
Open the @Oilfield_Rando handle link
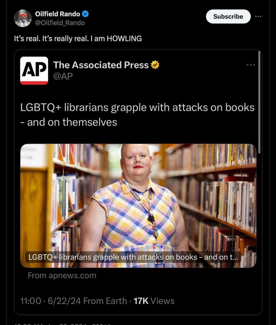60,23
